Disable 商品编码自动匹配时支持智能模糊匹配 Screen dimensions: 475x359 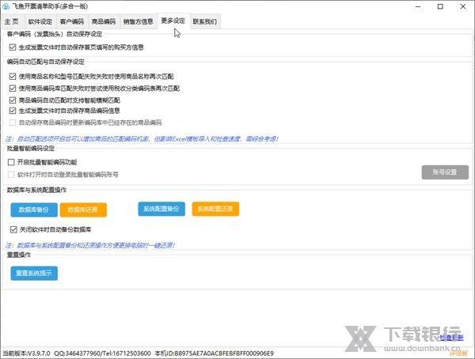click(13, 100)
